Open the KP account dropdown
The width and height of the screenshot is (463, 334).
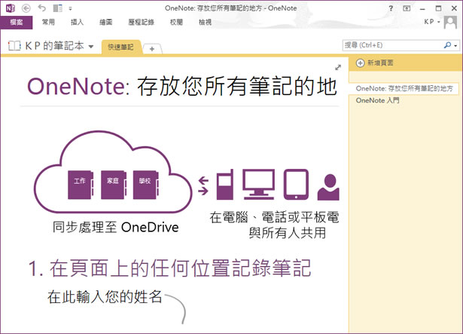(x=432, y=22)
